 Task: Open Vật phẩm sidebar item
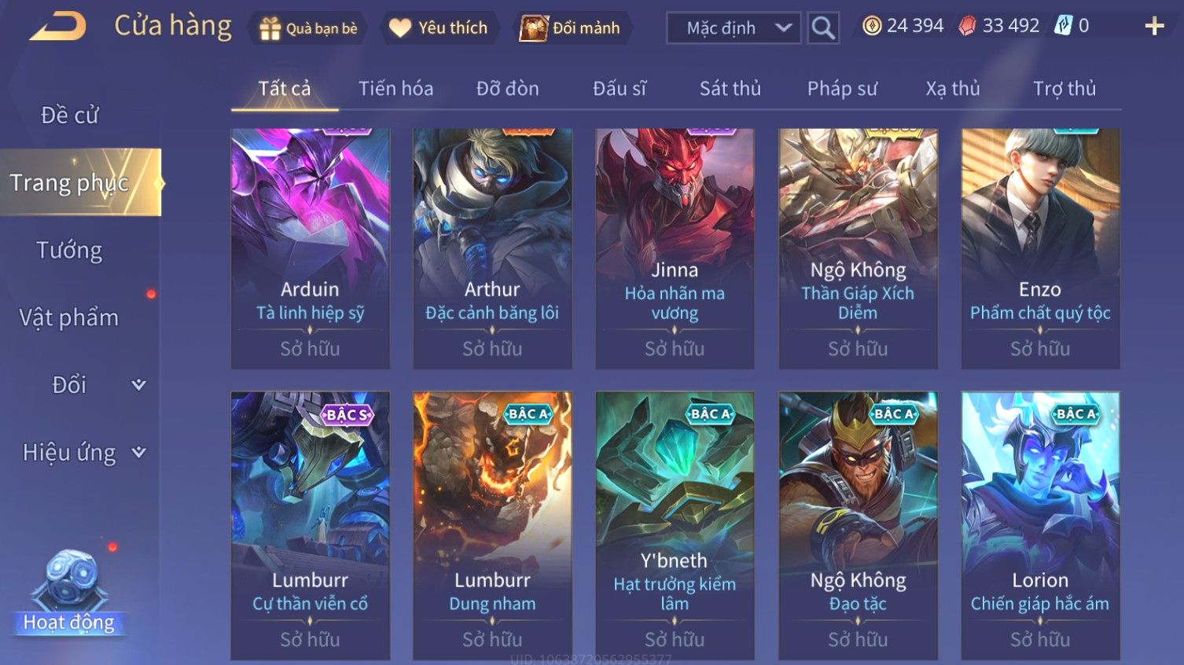point(69,318)
